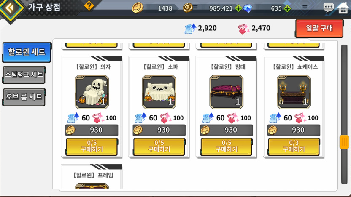Buy the 할로윈 의자 with 구매하기
The image size is (351, 197).
[92, 146]
